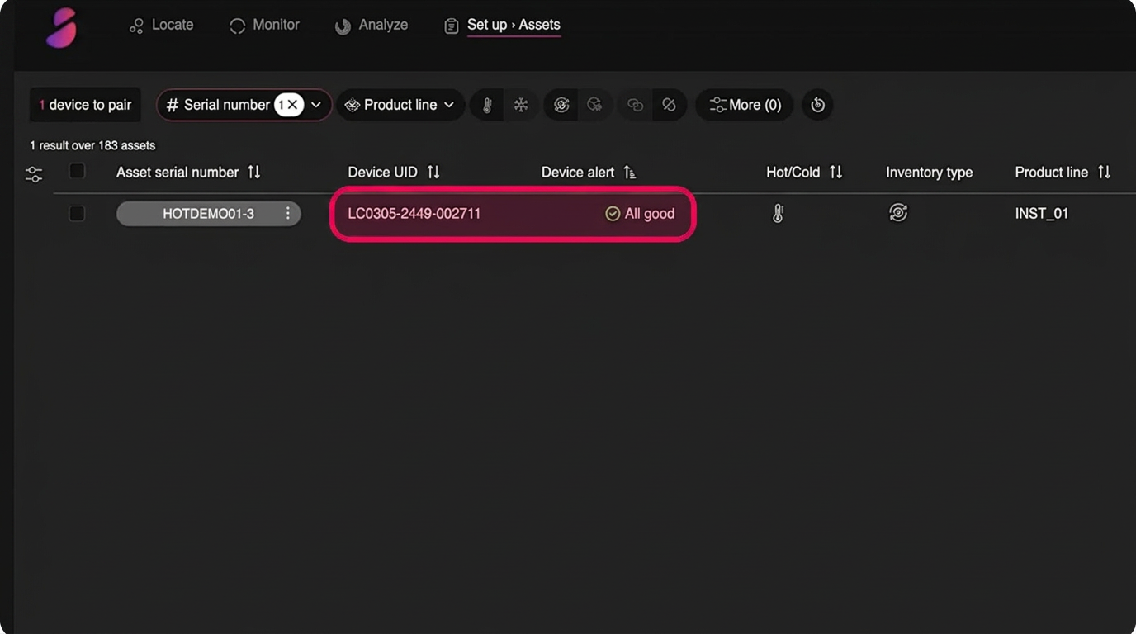Click the INST_01 product line cell
Viewport: 1136px width, 634px height.
(x=1042, y=213)
